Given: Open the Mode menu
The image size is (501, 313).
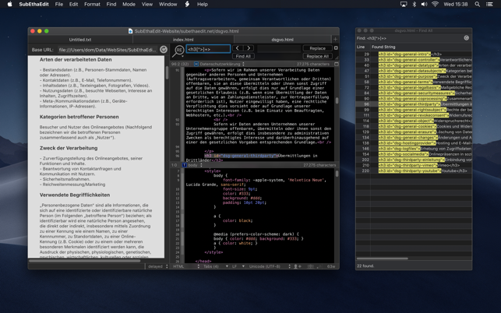Looking at the screenshot, I should 129,4.
